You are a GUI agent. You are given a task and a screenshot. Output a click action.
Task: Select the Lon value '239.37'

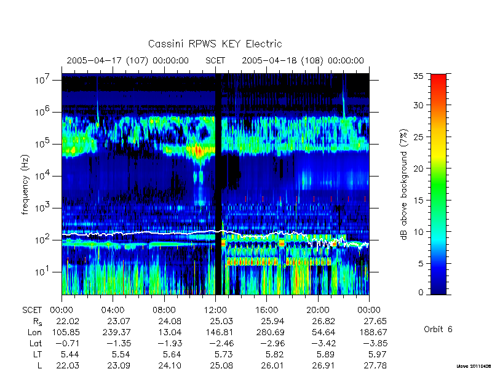117,332
